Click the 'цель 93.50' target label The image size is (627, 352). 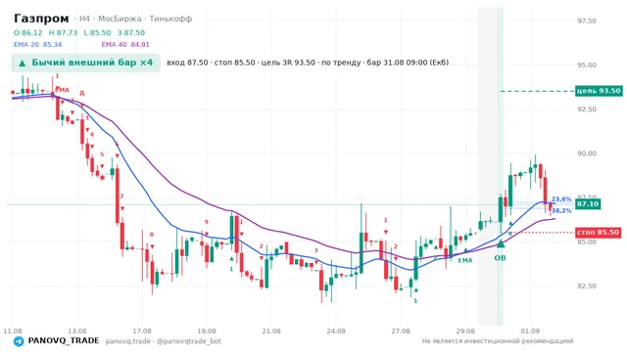pos(599,91)
